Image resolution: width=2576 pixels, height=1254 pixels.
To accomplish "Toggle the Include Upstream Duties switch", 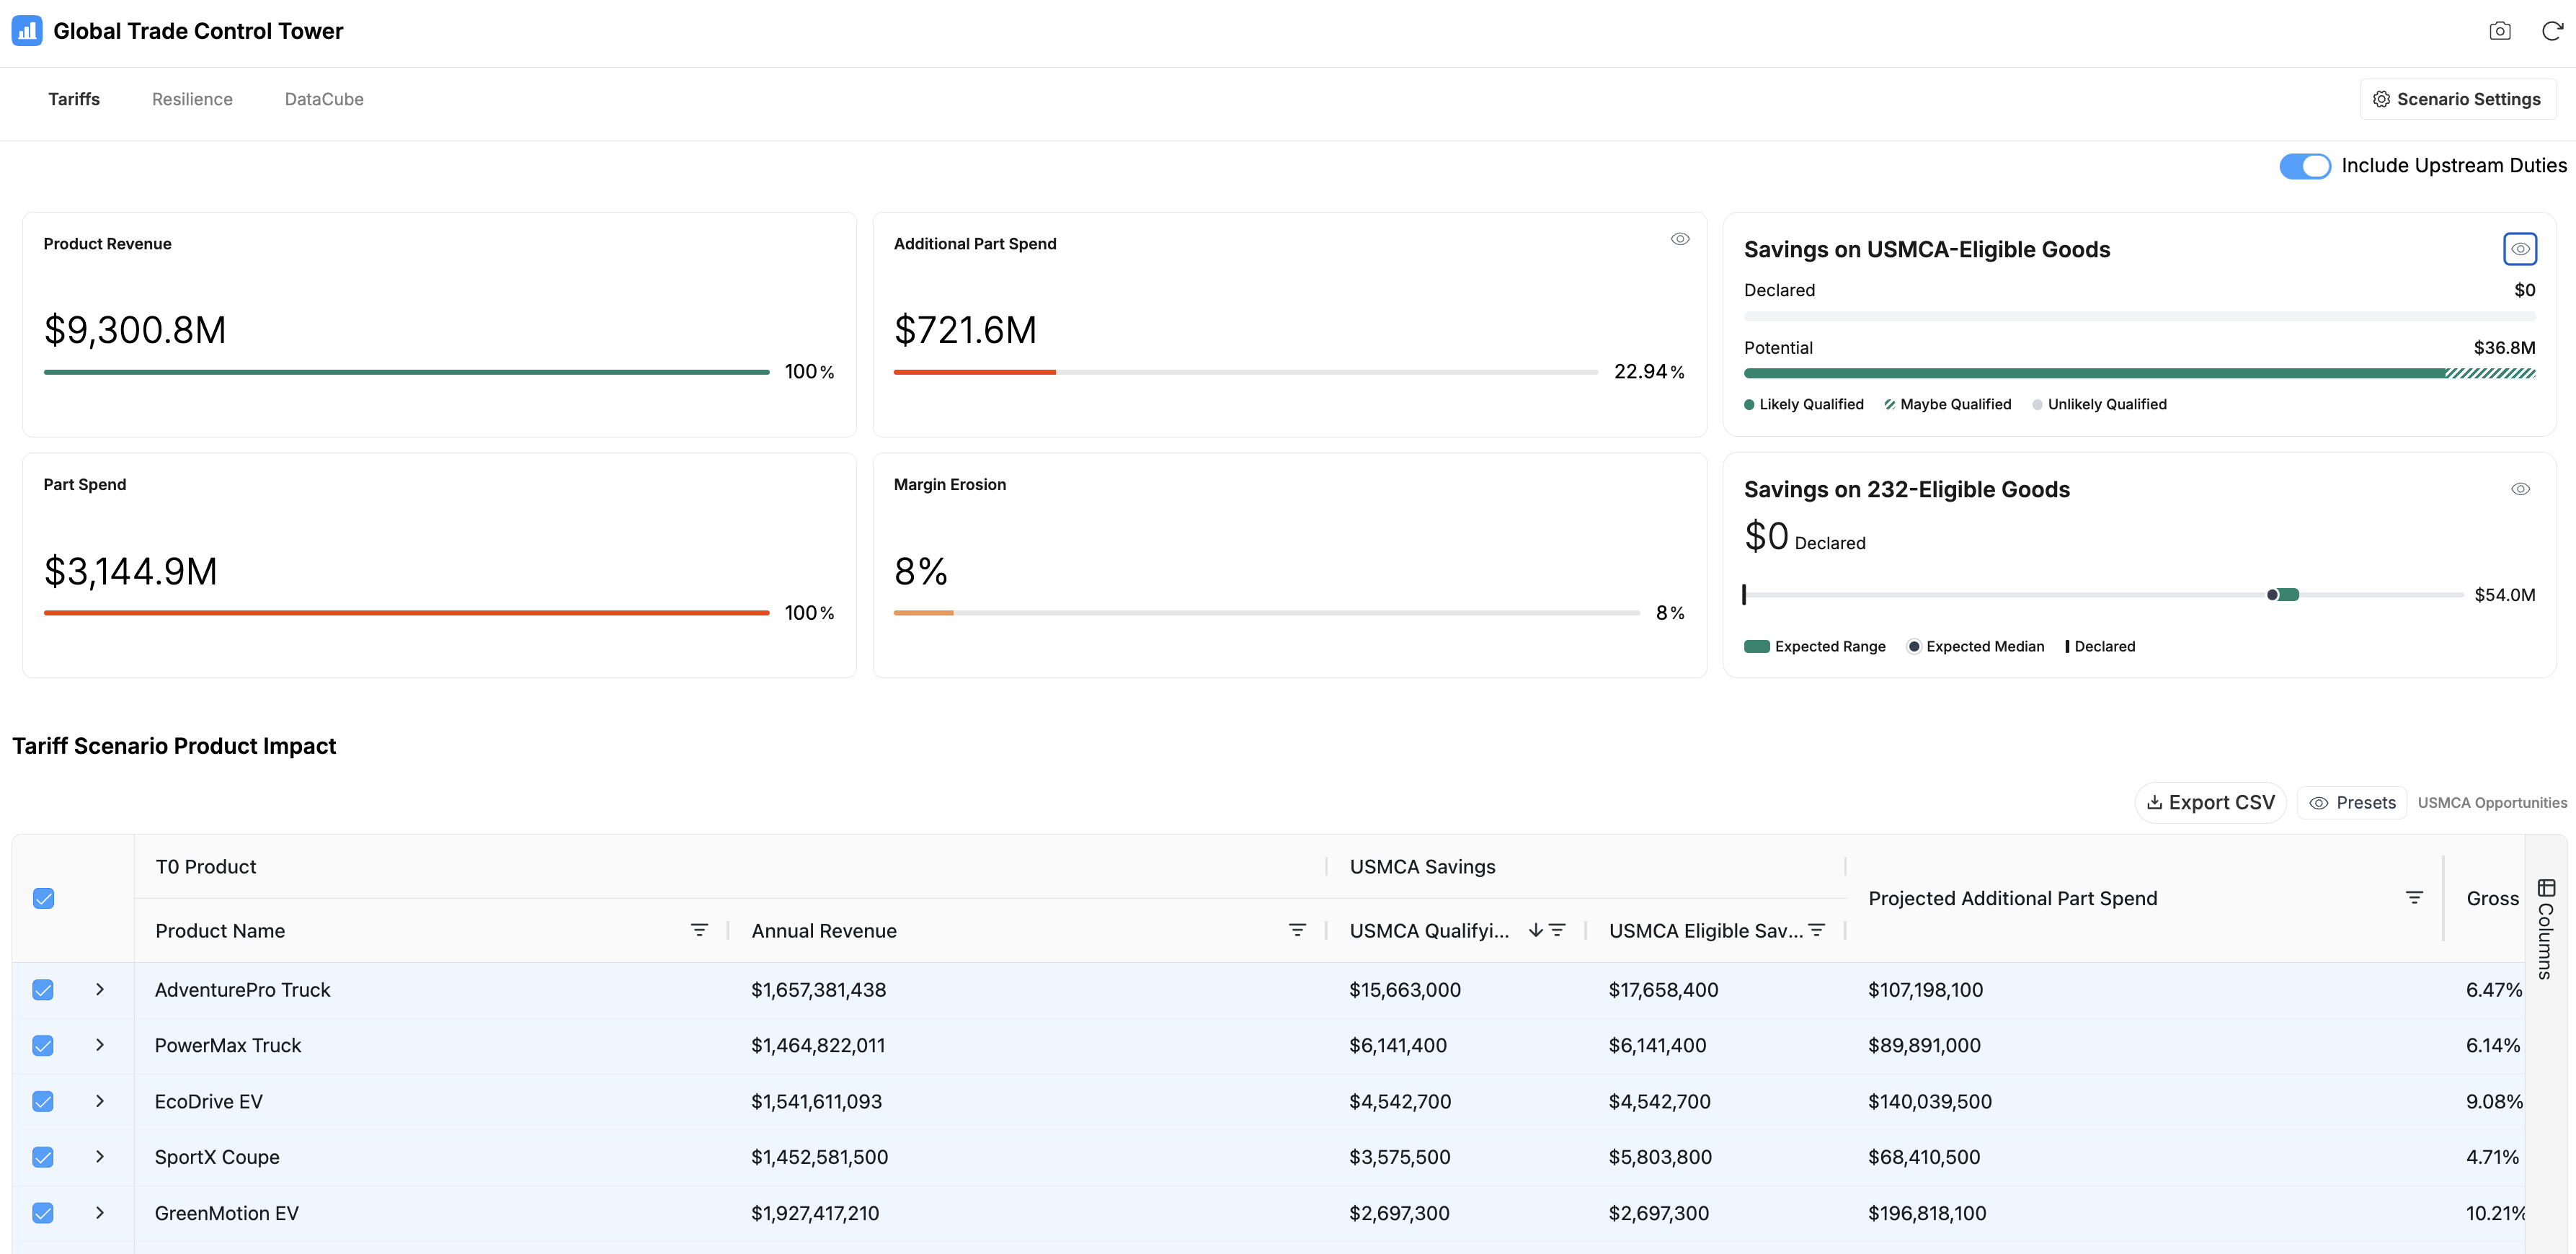I will point(2305,166).
